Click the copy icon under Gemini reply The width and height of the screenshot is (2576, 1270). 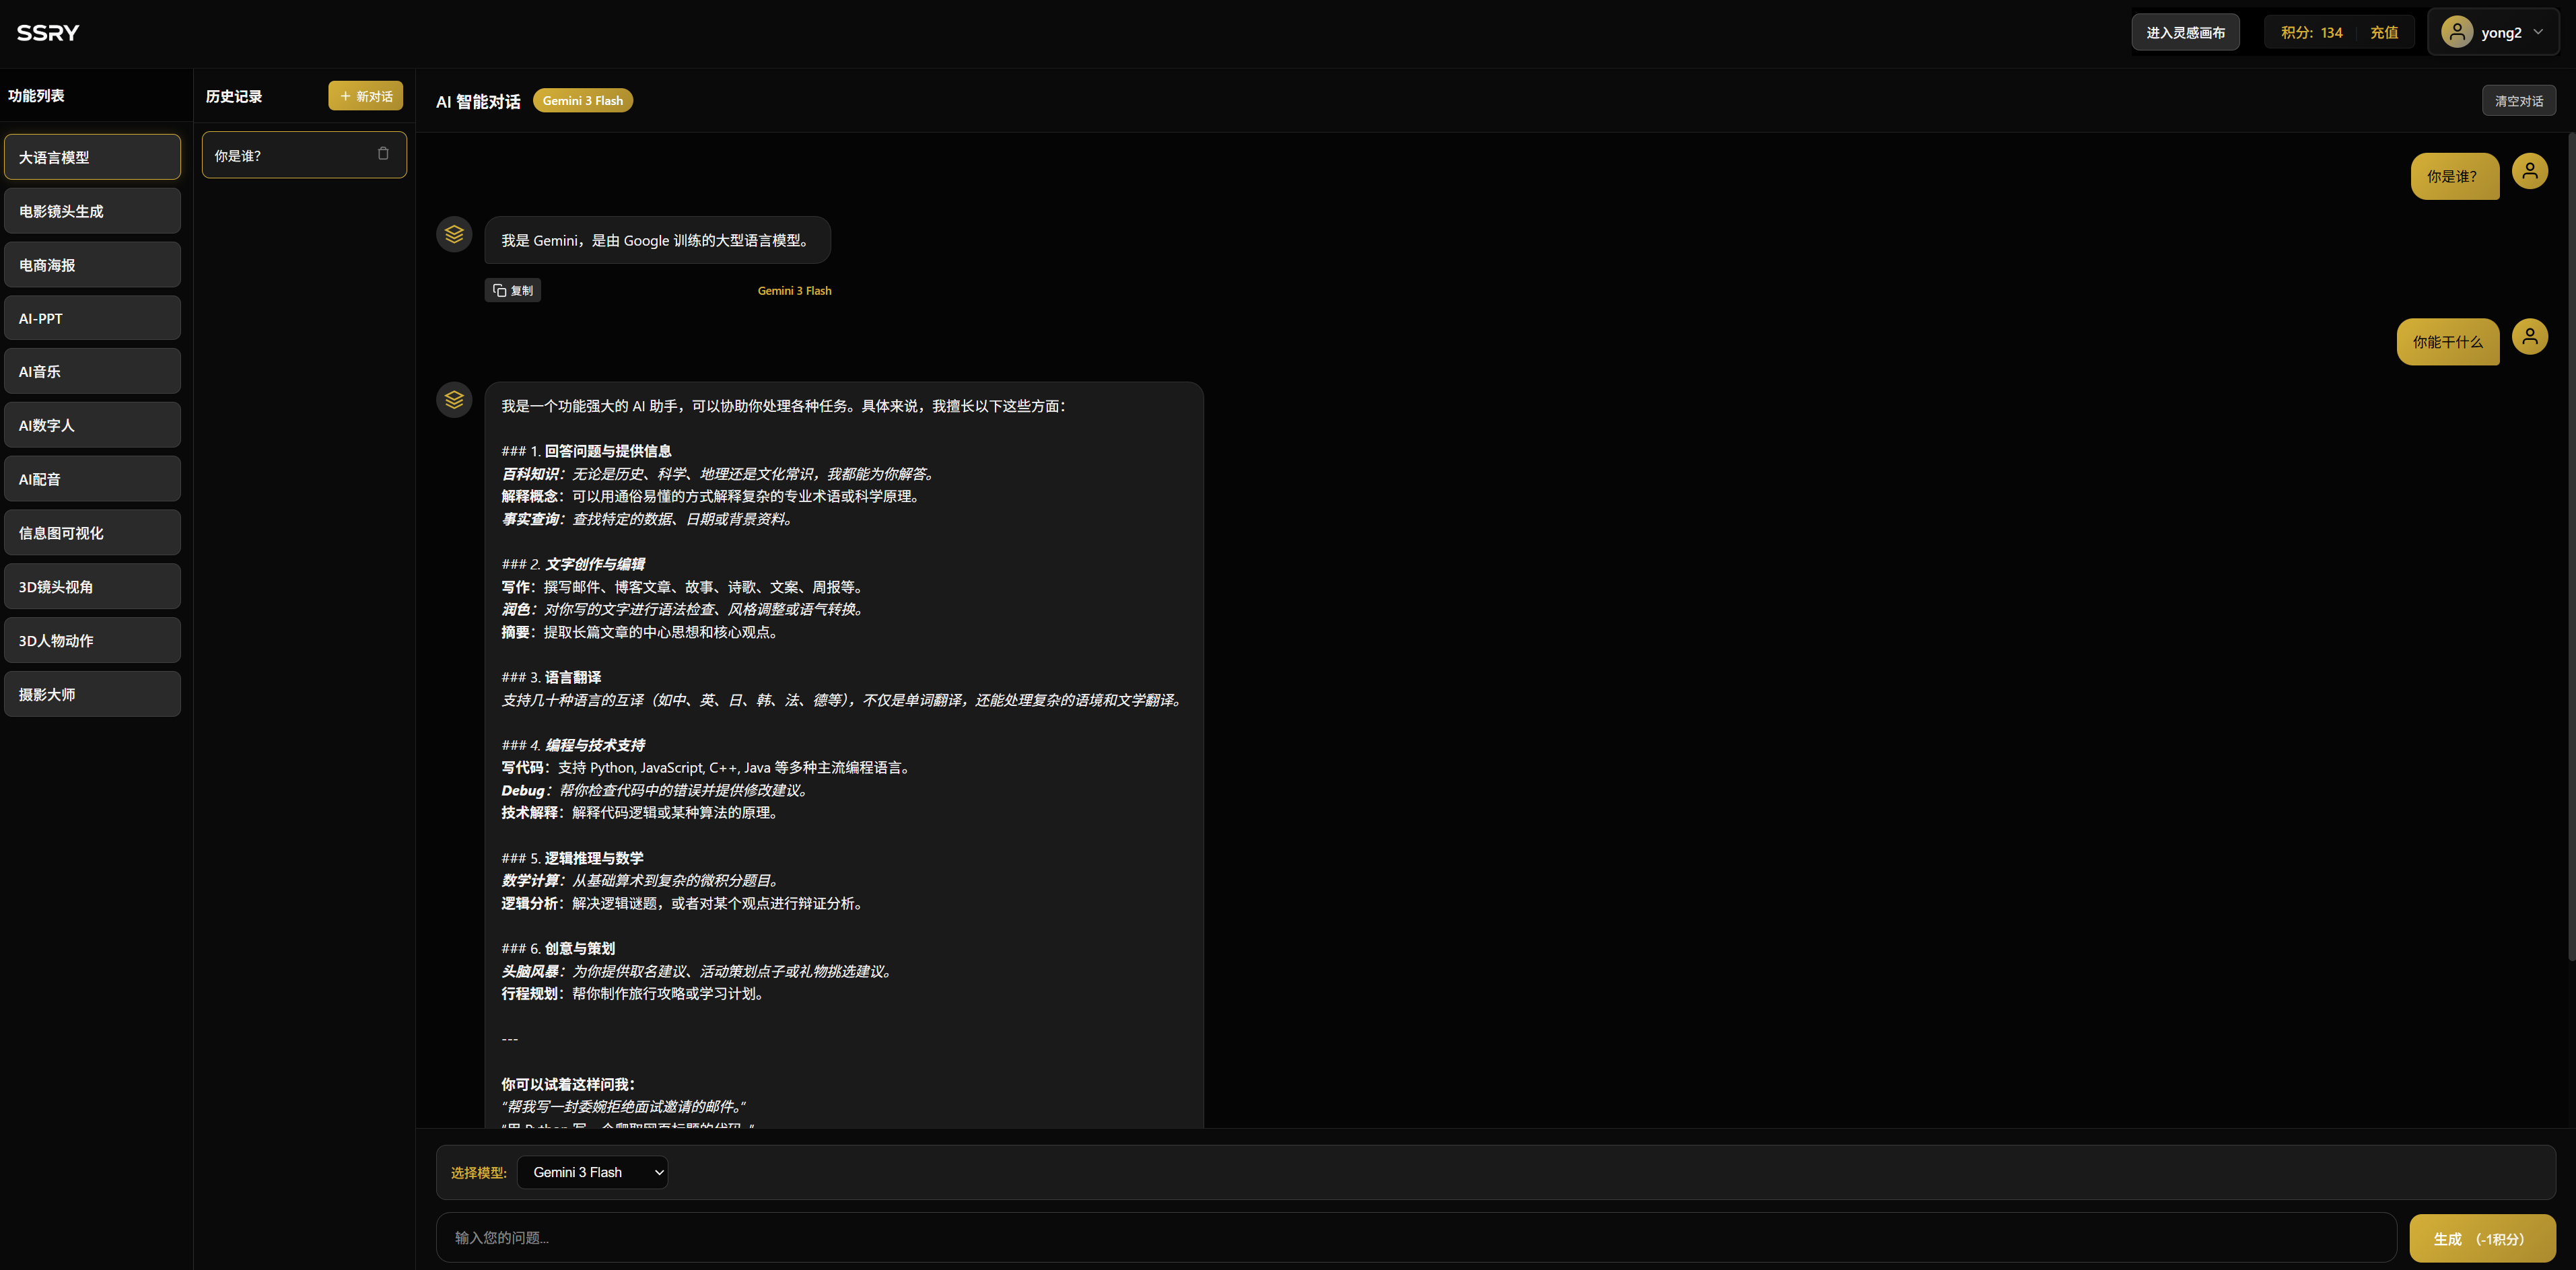click(x=500, y=291)
